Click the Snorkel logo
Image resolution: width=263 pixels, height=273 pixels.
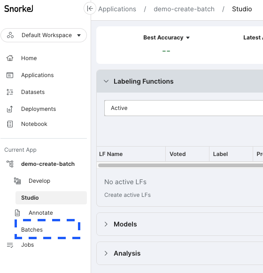tap(19, 9)
